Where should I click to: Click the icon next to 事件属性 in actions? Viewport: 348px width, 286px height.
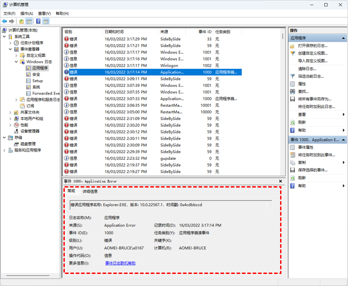pos(293,147)
